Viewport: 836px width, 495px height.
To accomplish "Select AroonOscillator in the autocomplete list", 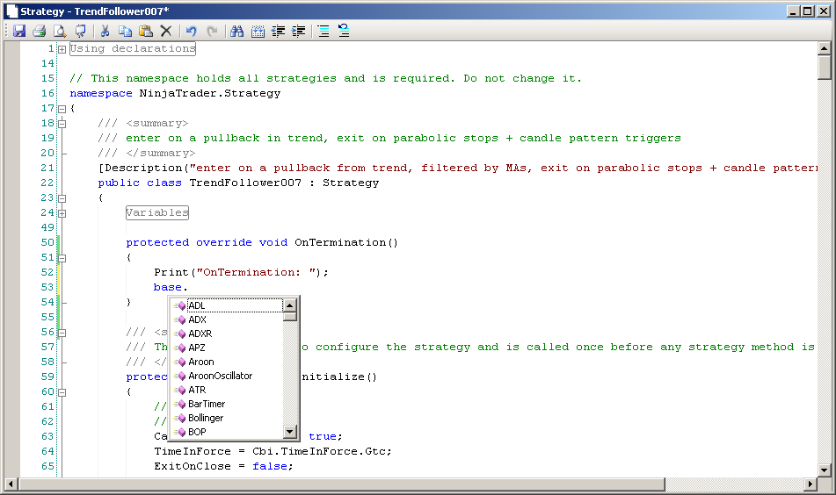I will click(227, 376).
